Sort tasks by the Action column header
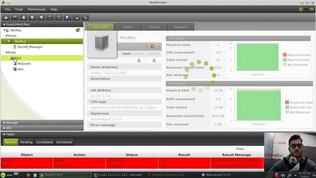This screenshot has height=178, width=316. pos(79,155)
